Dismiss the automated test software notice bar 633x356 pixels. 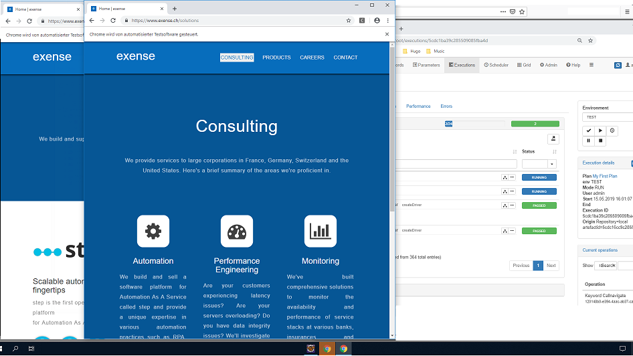click(x=387, y=34)
